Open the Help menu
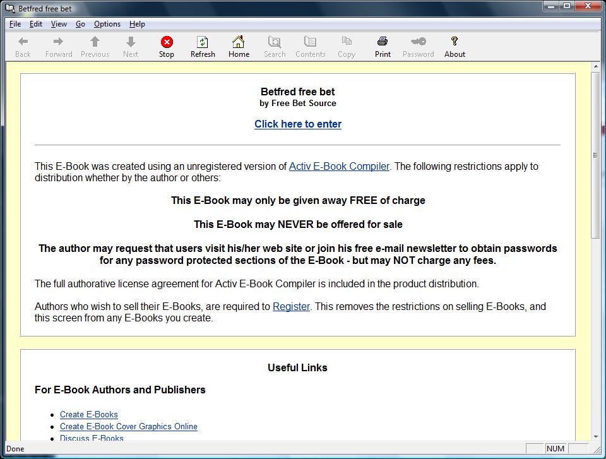The width and height of the screenshot is (606, 459). coord(137,24)
